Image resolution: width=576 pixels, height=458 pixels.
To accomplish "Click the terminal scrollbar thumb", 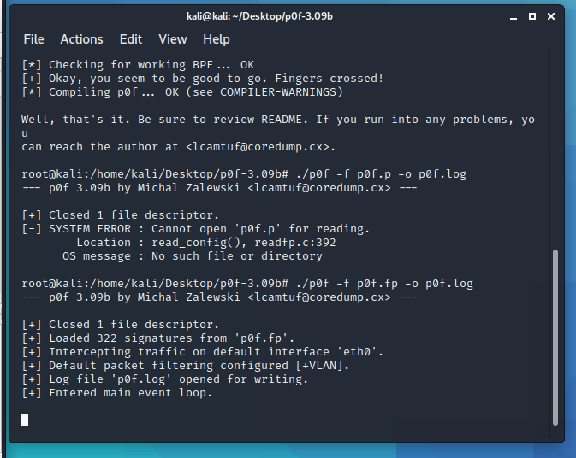I will tap(557, 335).
